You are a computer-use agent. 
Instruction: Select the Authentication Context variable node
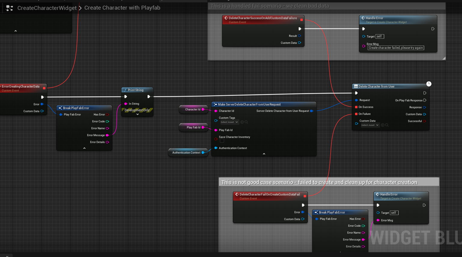[188, 153]
